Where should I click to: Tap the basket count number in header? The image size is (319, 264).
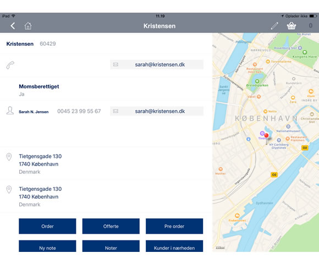coord(310,26)
